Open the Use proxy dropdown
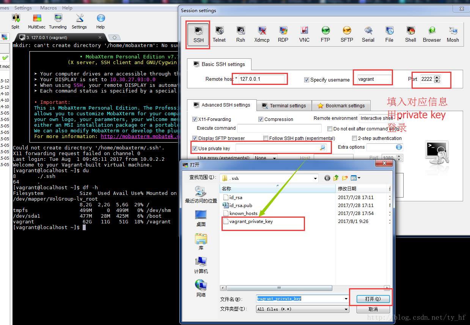The height and width of the screenshot is (325, 470). coord(266,158)
